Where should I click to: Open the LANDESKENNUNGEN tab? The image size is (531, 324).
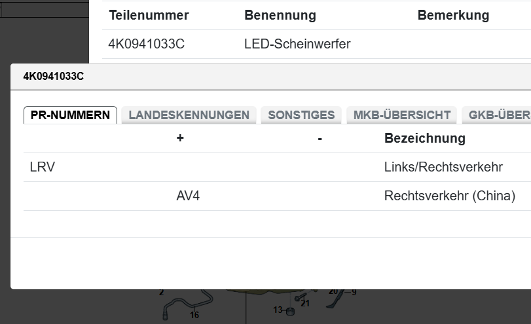pos(189,115)
